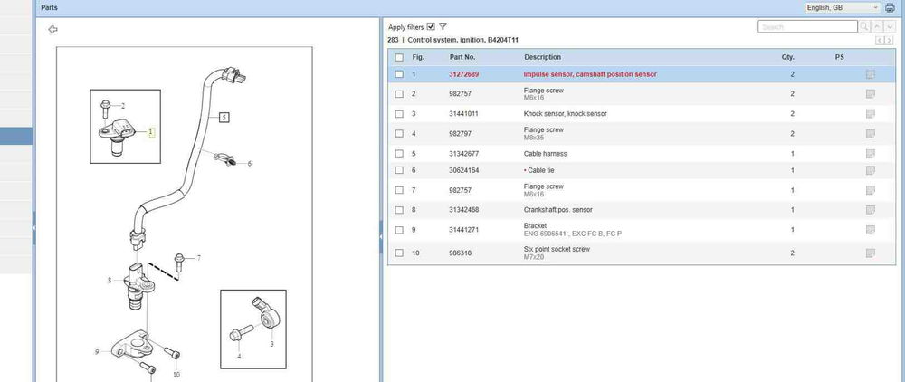This screenshot has width=905, height=382.
Task: Click the printer icon
Action: pyautogui.click(x=890, y=7)
